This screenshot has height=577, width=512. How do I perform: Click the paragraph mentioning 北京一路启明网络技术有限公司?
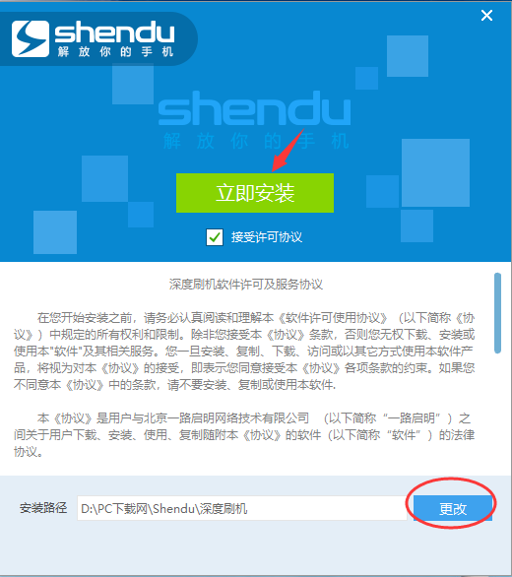tap(244, 435)
